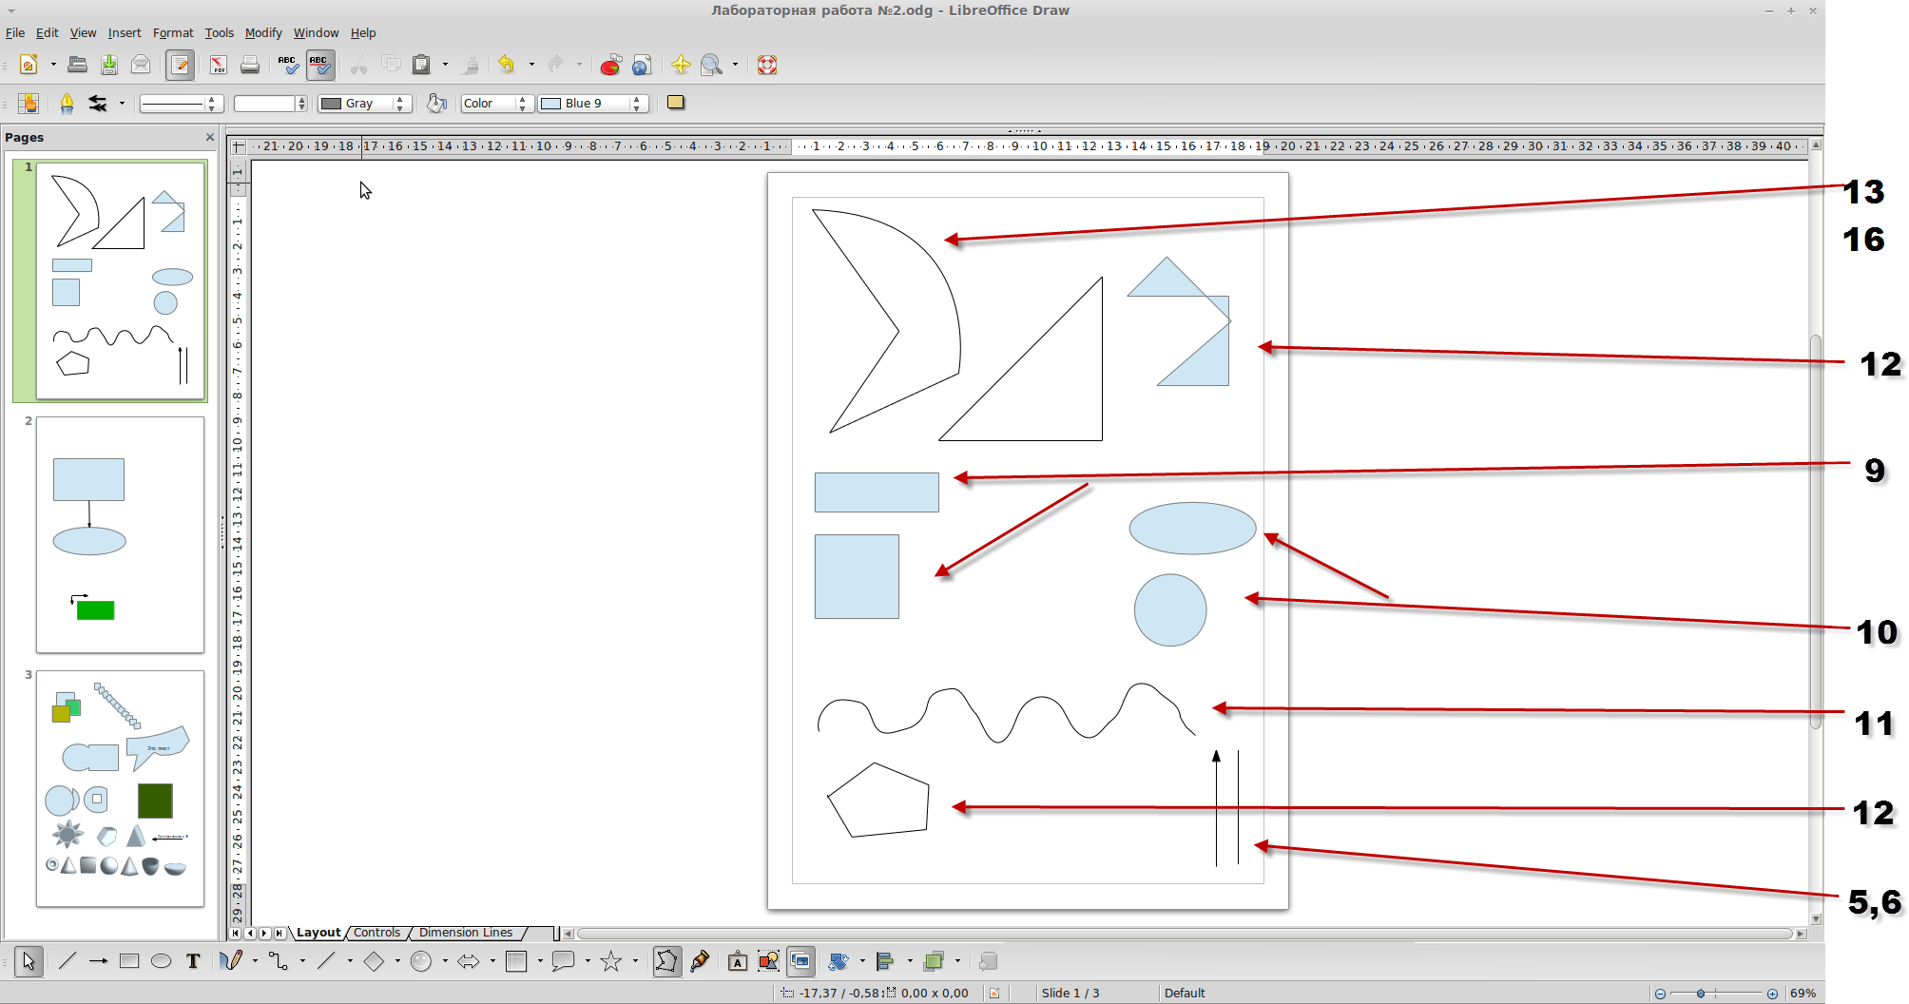Open a file with the Open icon
The height and width of the screenshot is (1004, 1909).
coord(78,65)
